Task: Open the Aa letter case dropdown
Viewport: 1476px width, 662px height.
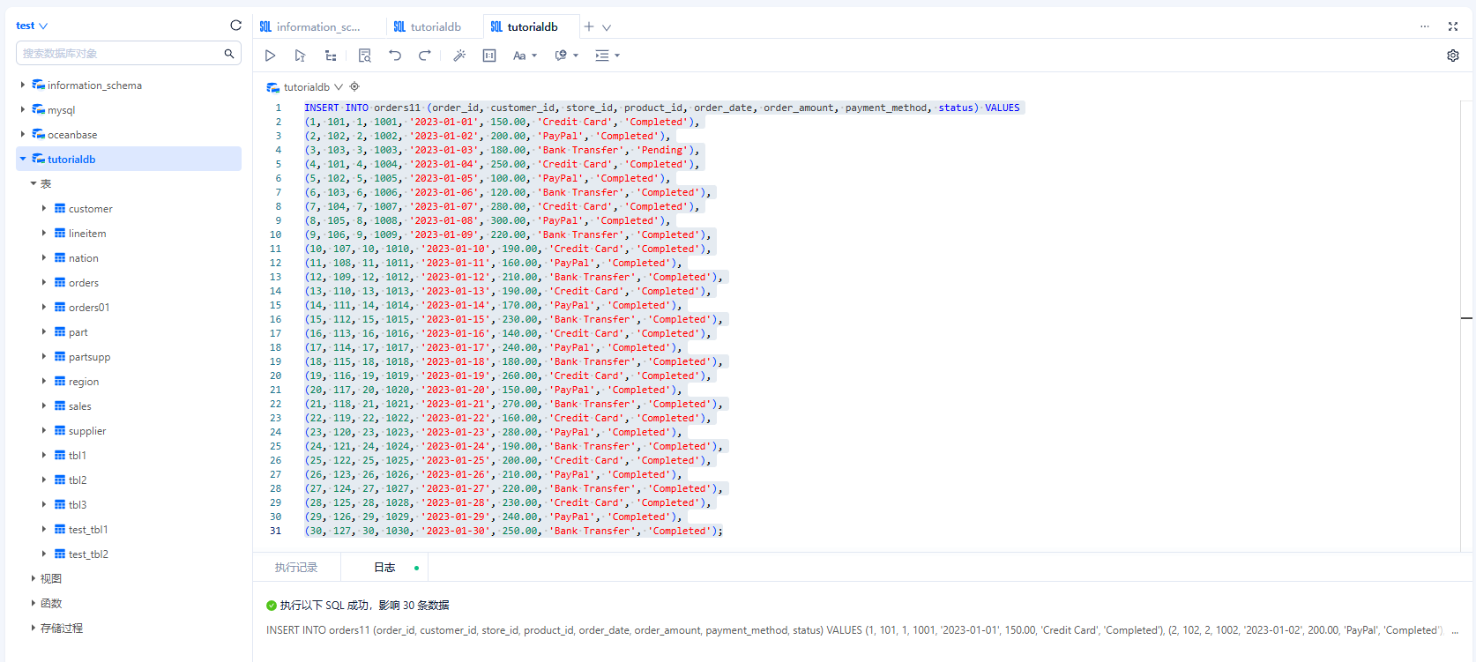Action: [525, 56]
